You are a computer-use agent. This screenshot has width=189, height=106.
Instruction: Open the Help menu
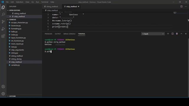click(52, 2)
